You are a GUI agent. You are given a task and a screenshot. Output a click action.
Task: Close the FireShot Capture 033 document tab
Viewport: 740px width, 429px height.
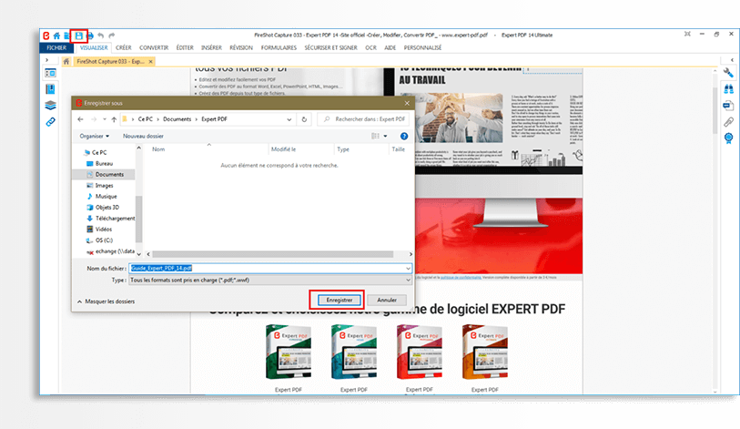(x=150, y=61)
